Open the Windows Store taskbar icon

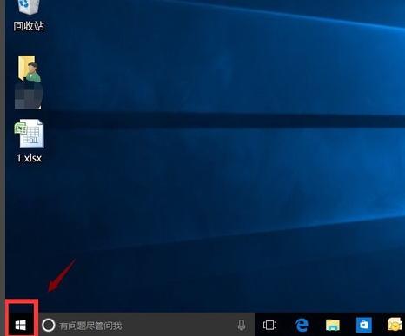click(364, 325)
